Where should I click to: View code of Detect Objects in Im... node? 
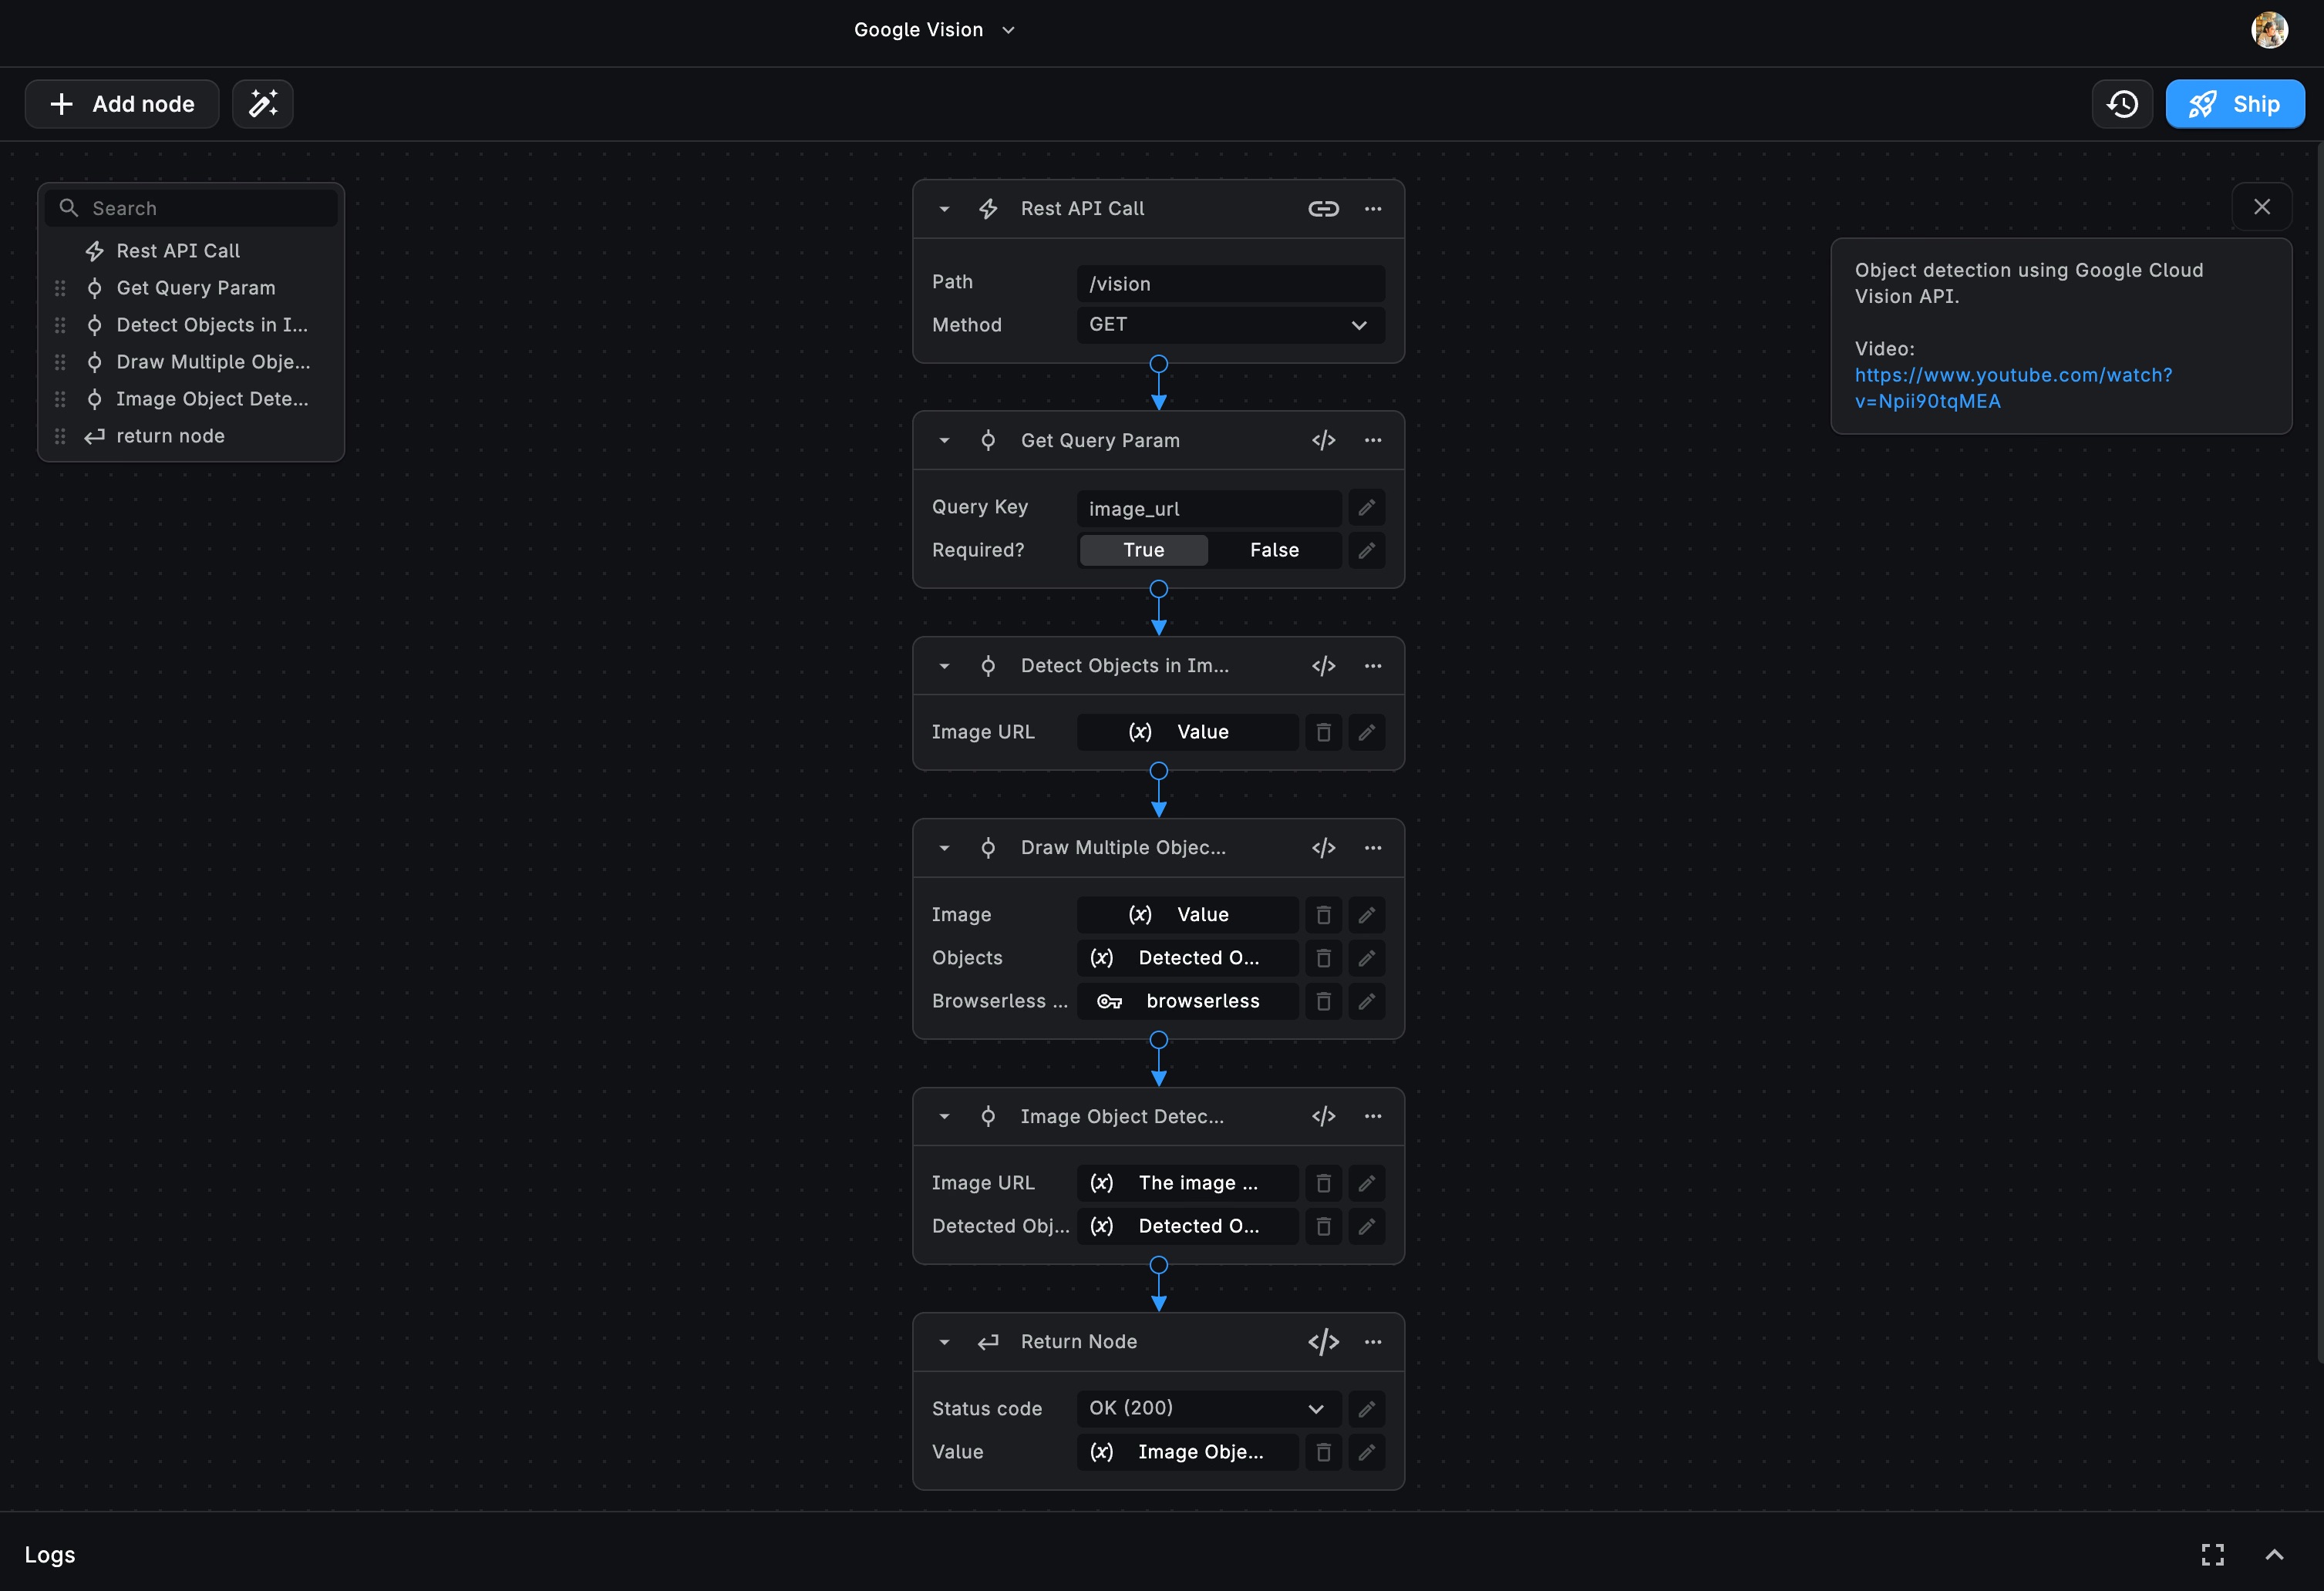[x=1323, y=666]
